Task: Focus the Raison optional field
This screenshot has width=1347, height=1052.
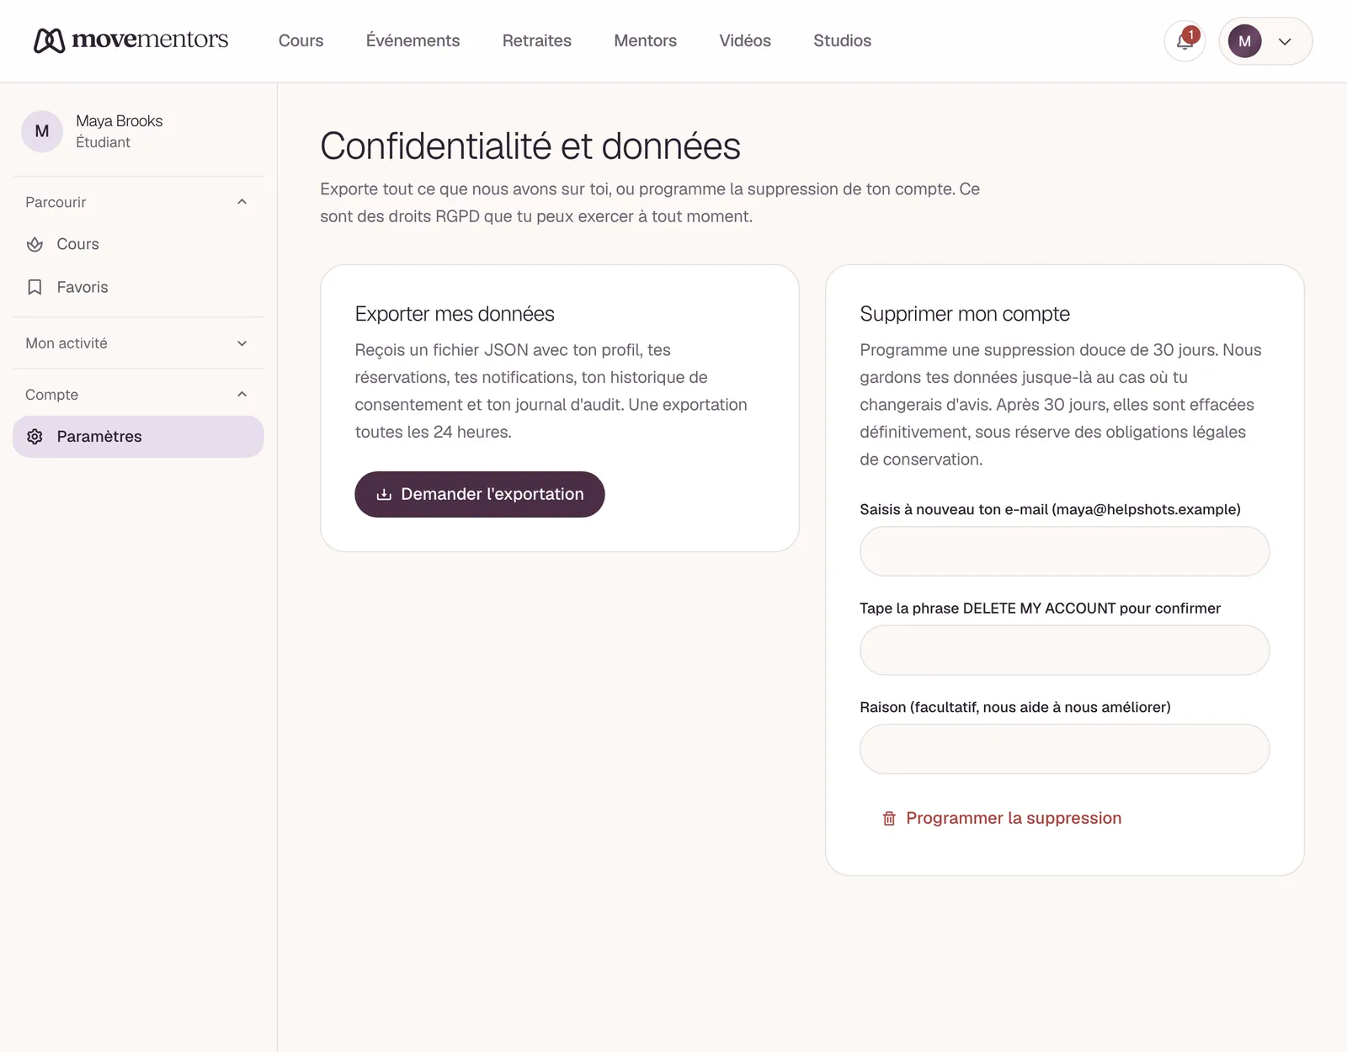Action: (1064, 749)
